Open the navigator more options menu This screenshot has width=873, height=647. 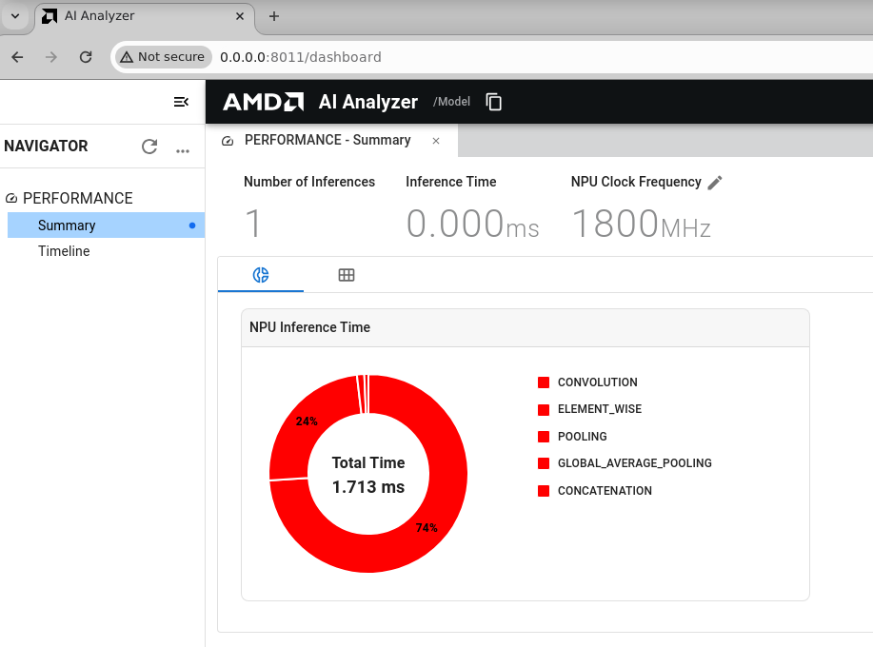(183, 148)
